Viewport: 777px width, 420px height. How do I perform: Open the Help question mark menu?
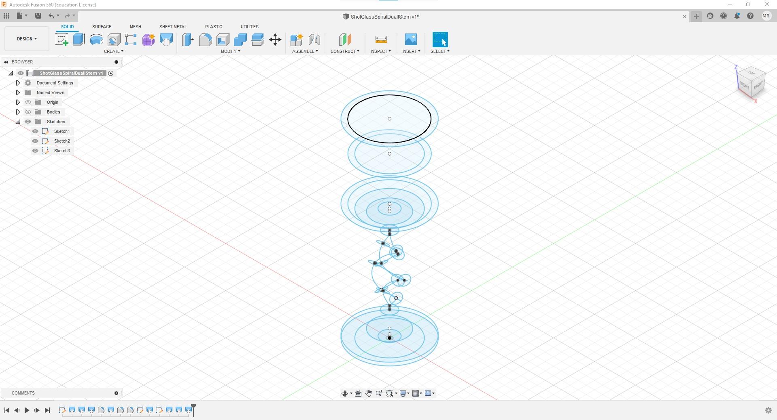point(750,16)
